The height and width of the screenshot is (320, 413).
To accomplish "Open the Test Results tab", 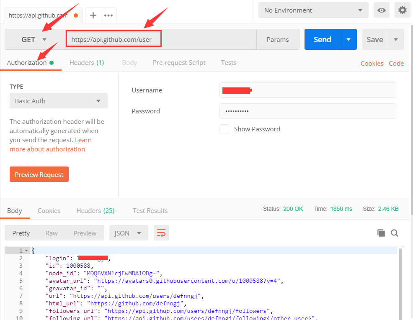I will coord(150,211).
